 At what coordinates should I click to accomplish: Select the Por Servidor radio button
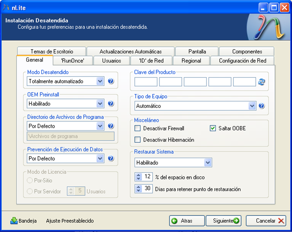click(x=30, y=191)
